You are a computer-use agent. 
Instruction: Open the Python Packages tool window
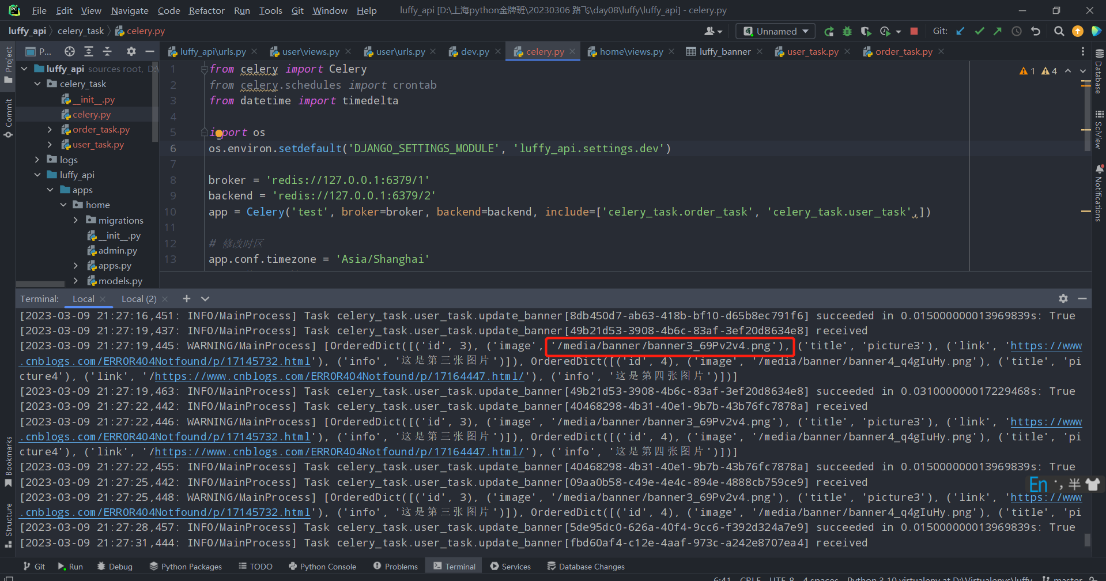point(186,567)
